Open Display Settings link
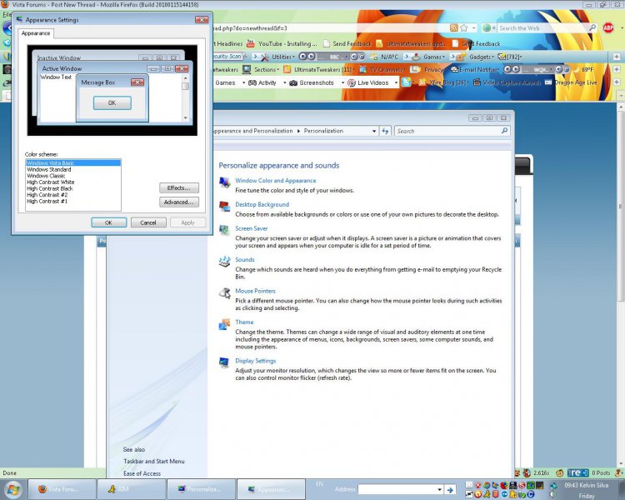The height and width of the screenshot is (500, 625). tap(256, 361)
